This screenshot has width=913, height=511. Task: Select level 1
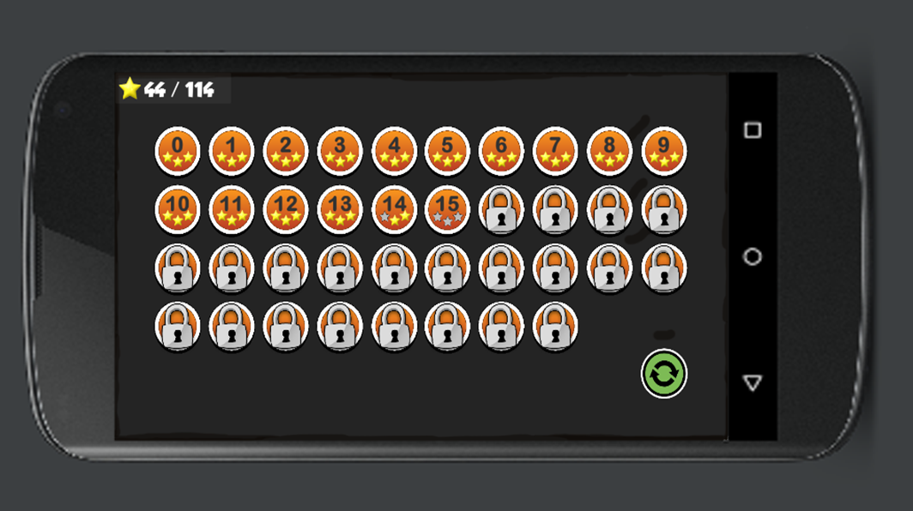pos(231,151)
